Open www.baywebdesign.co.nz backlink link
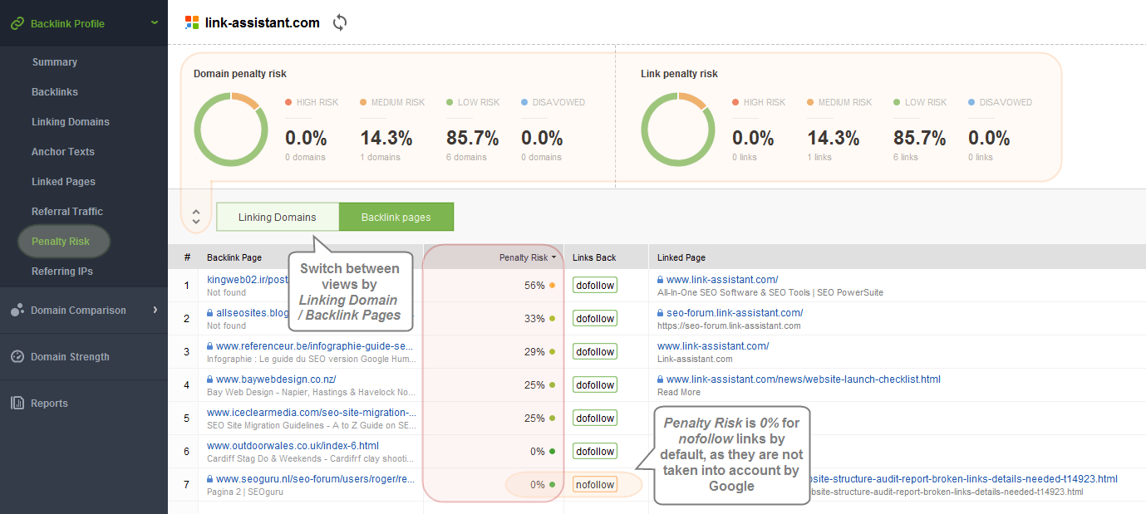This screenshot has height=514, width=1146. [276, 379]
